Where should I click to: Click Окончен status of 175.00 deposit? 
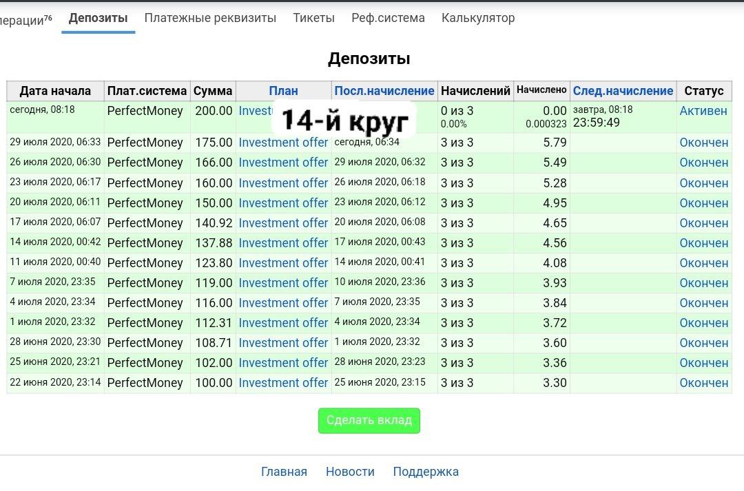pyautogui.click(x=703, y=143)
